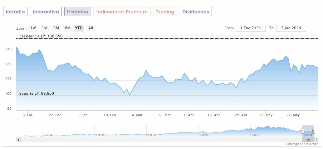Open the Intradía tab
Image resolution: width=323 pixels, height=149 pixels.
click(x=15, y=12)
